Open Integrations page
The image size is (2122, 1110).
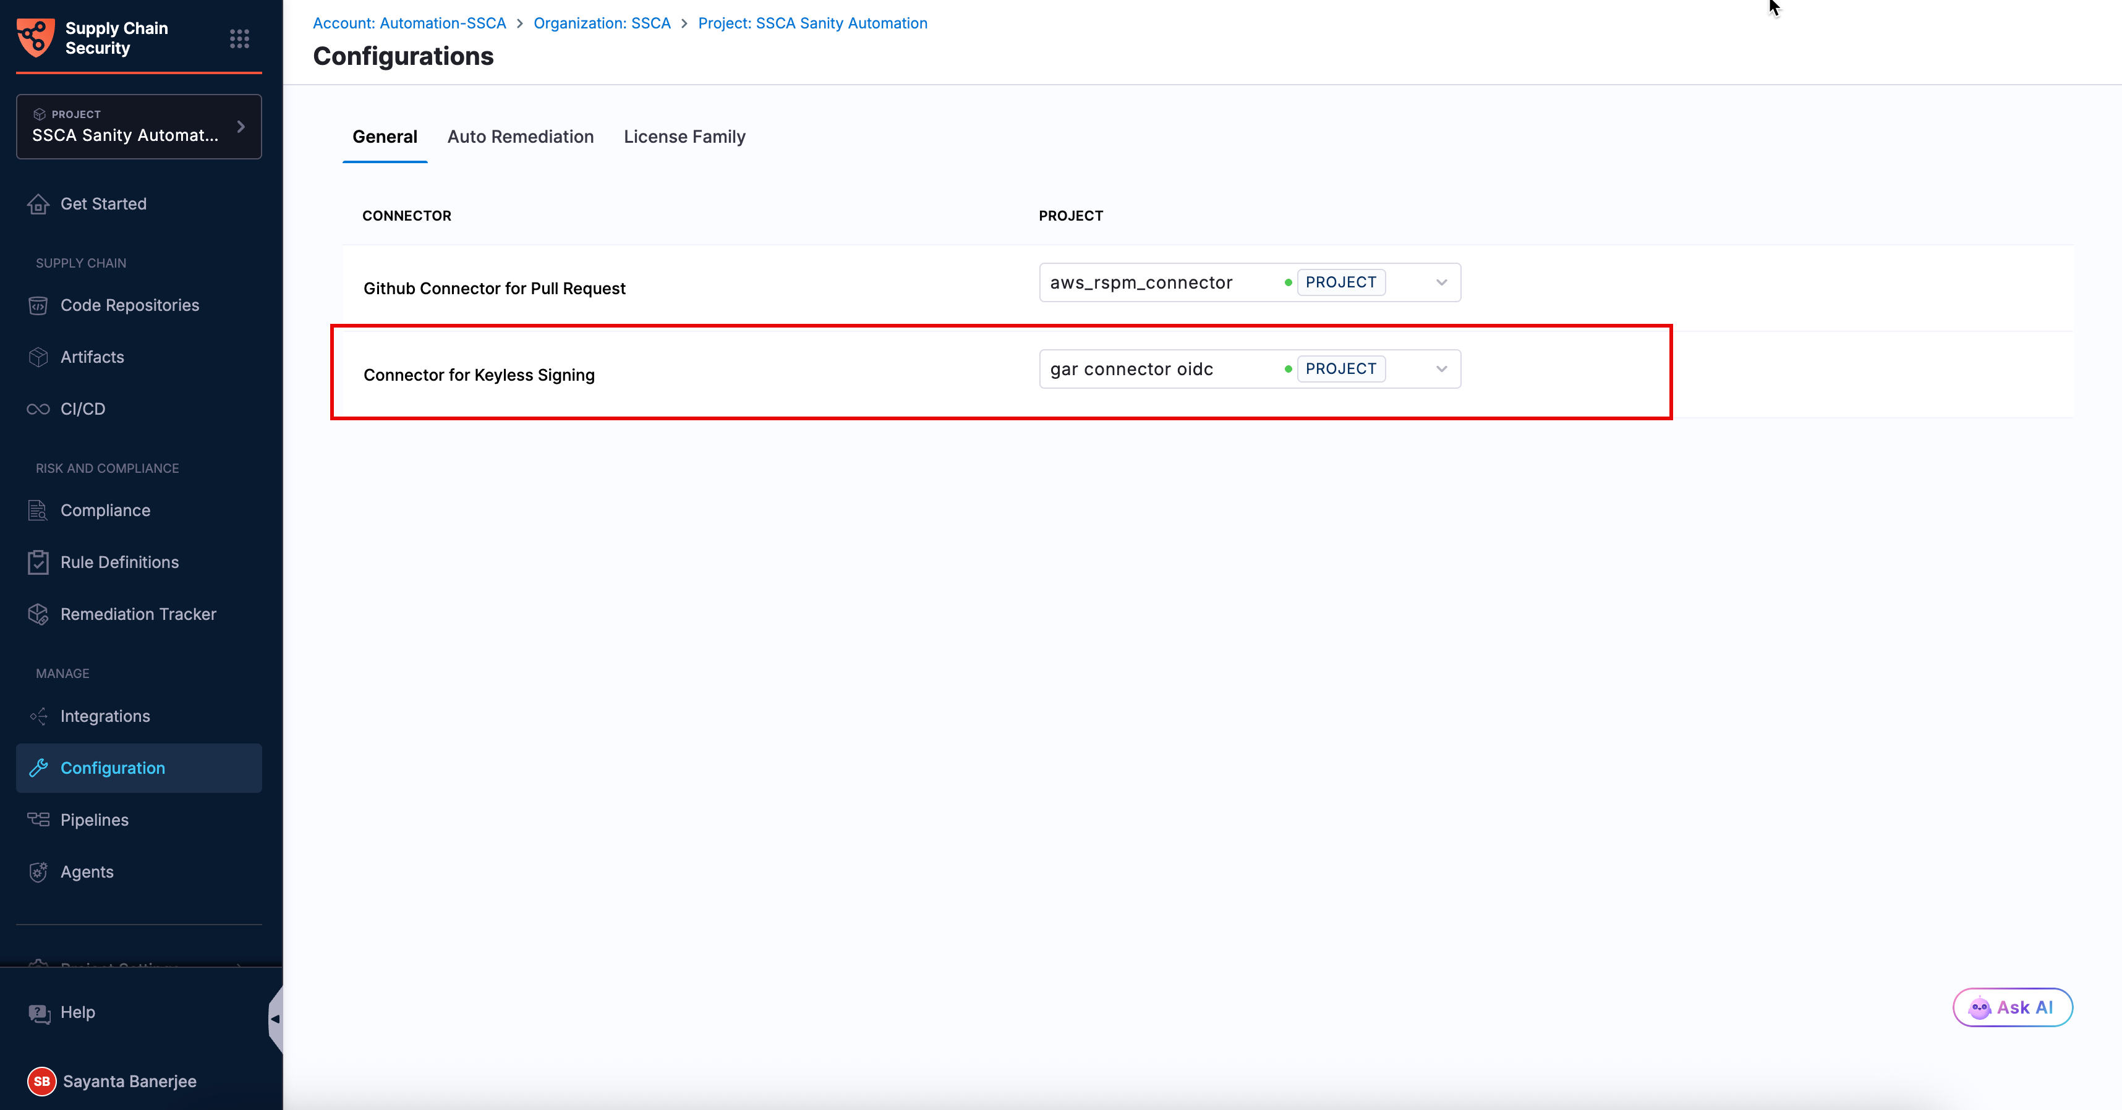tap(138, 716)
